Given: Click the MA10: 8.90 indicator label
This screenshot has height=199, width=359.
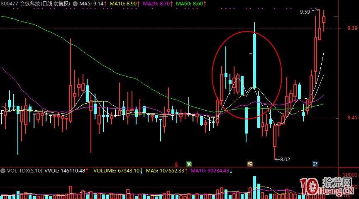Looking at the screenshot, I should (x=125, y=4).
